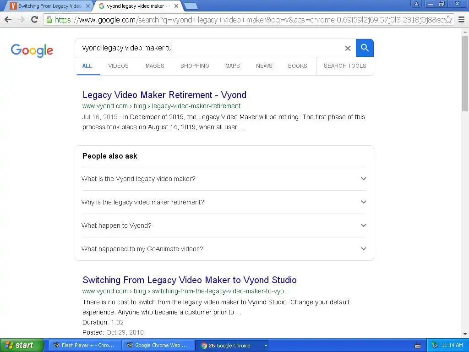Screen dimensions: 469x352
Task: Switch to SHOPPING results
Action: point(195,66)
